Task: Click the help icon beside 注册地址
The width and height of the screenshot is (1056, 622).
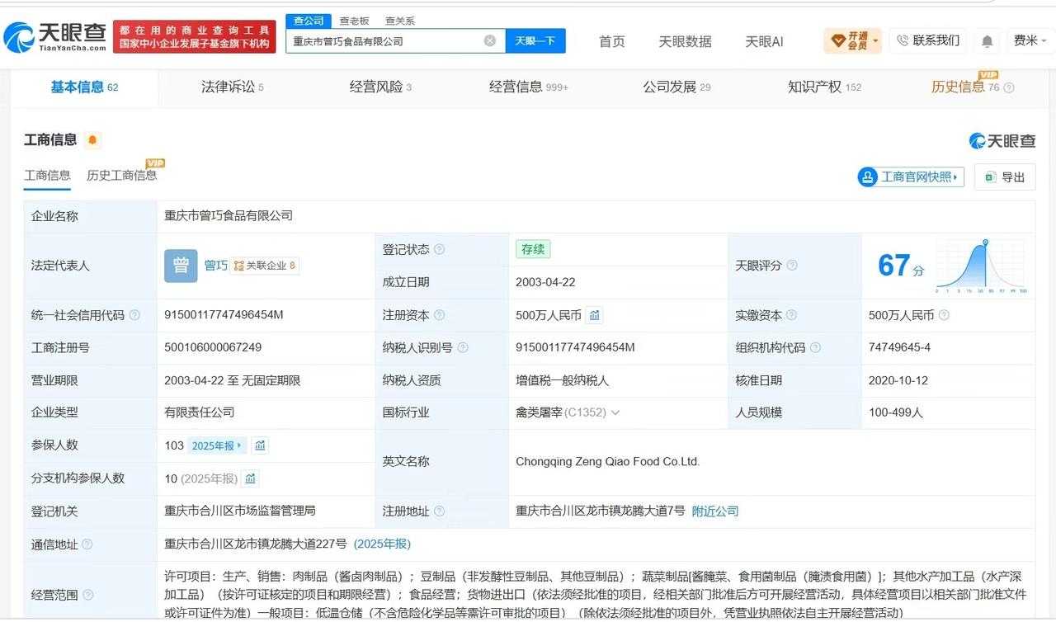Action: 440,511
